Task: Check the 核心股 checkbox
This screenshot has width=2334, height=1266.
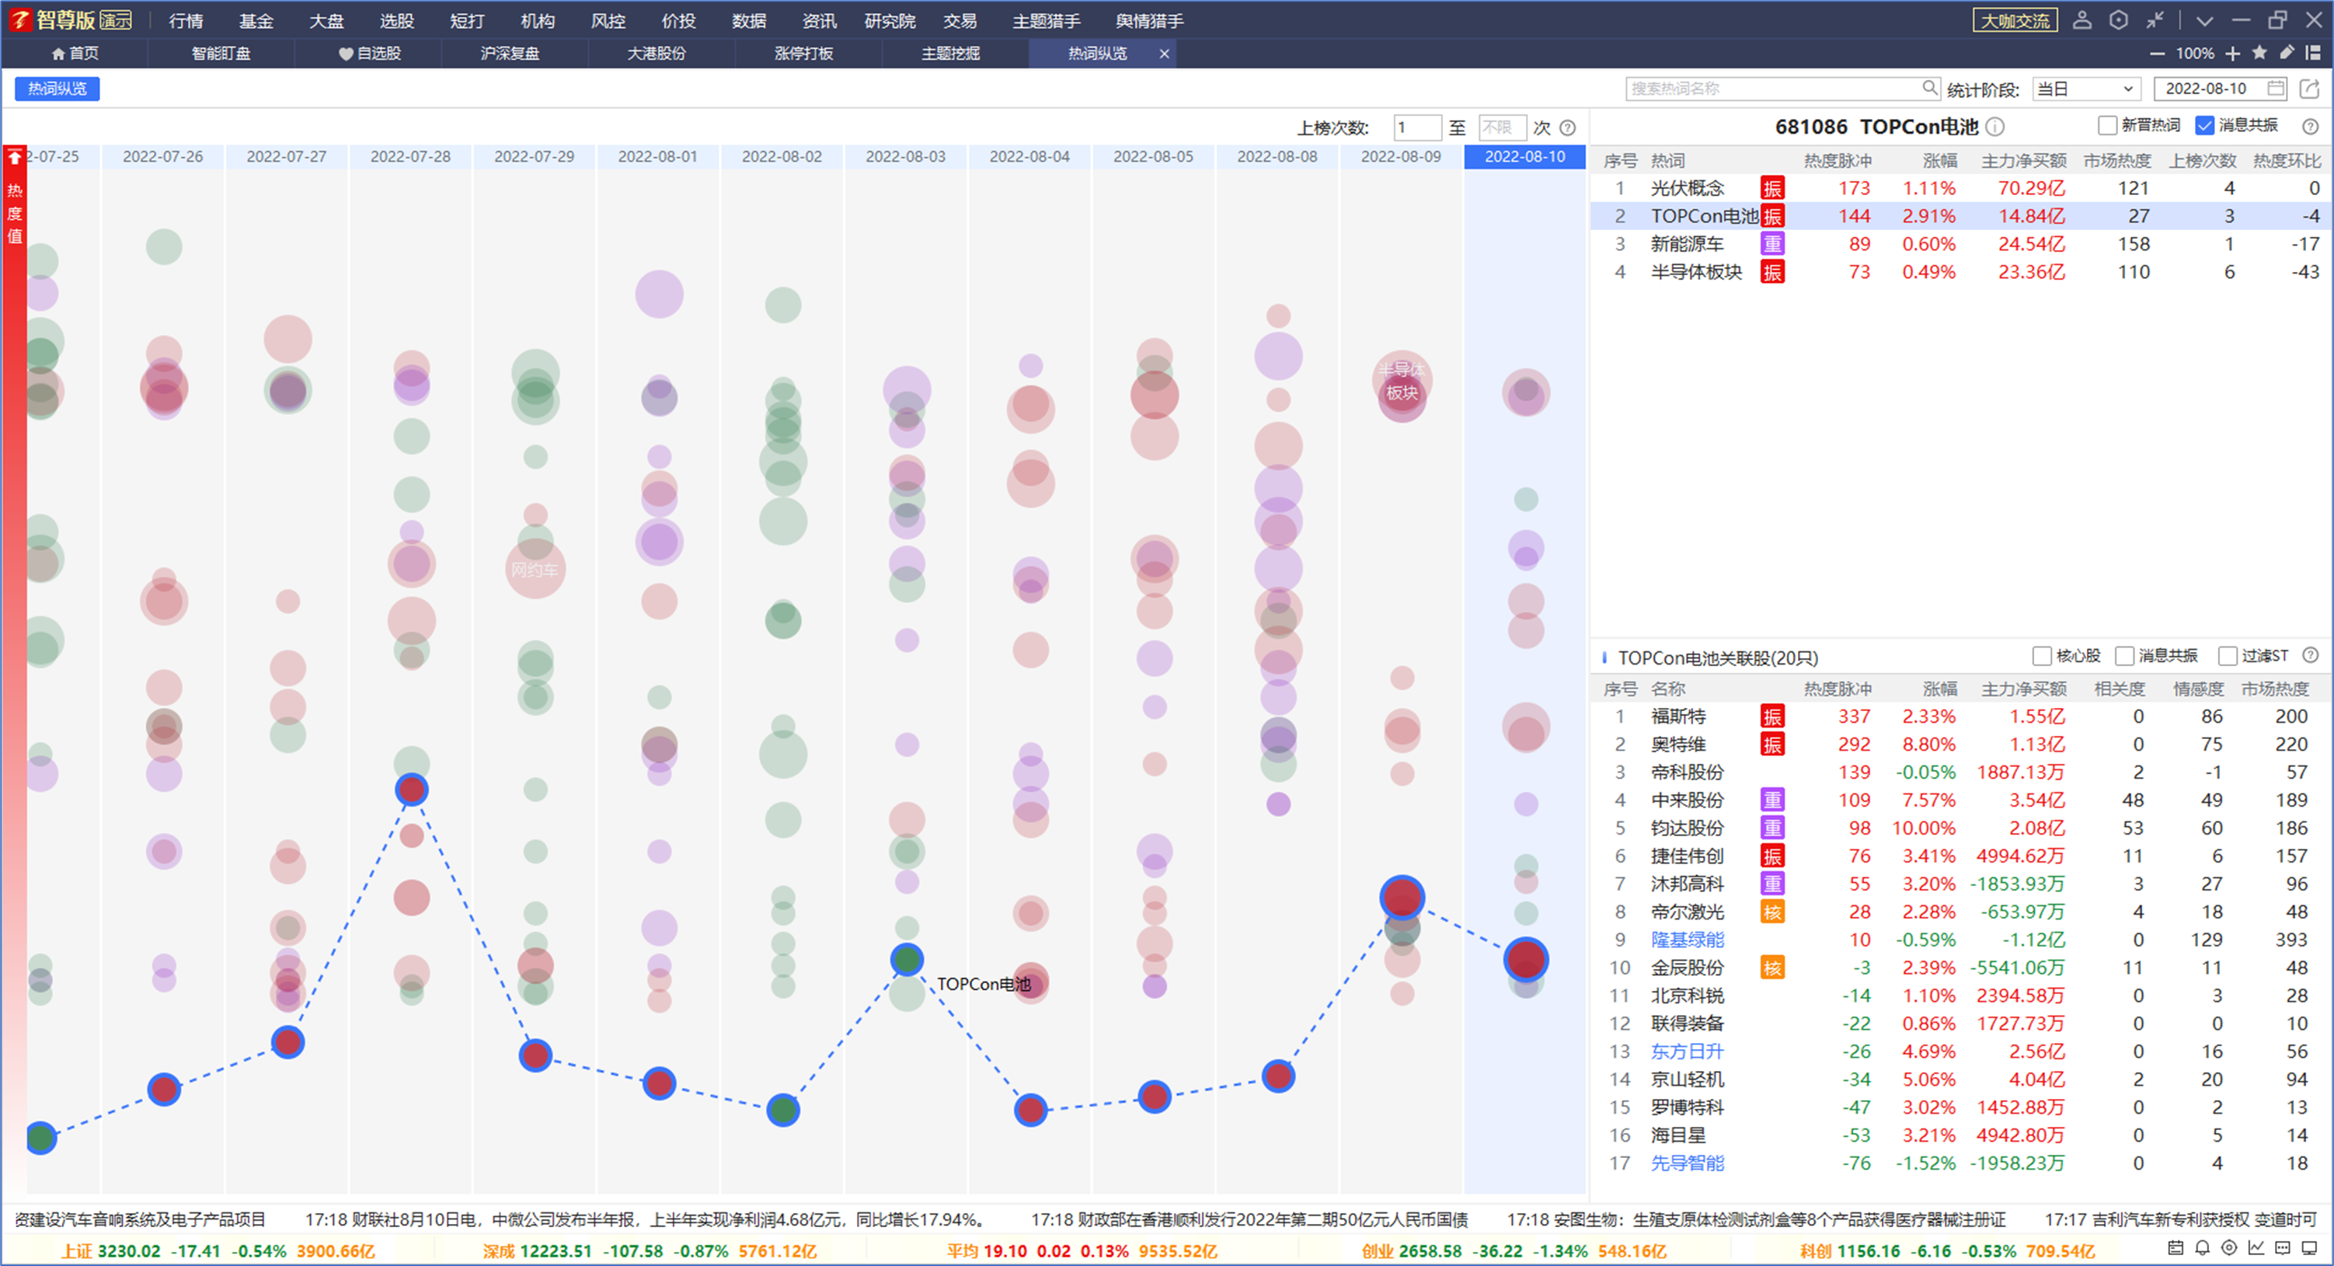Action: pyautogui.click(x=2042, y=655)
